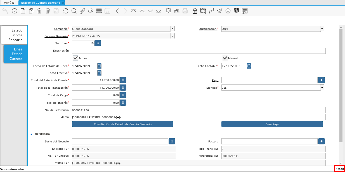Toggle the Activo checkbox
This screenshot has width=345, height=172.
(75, 58)
